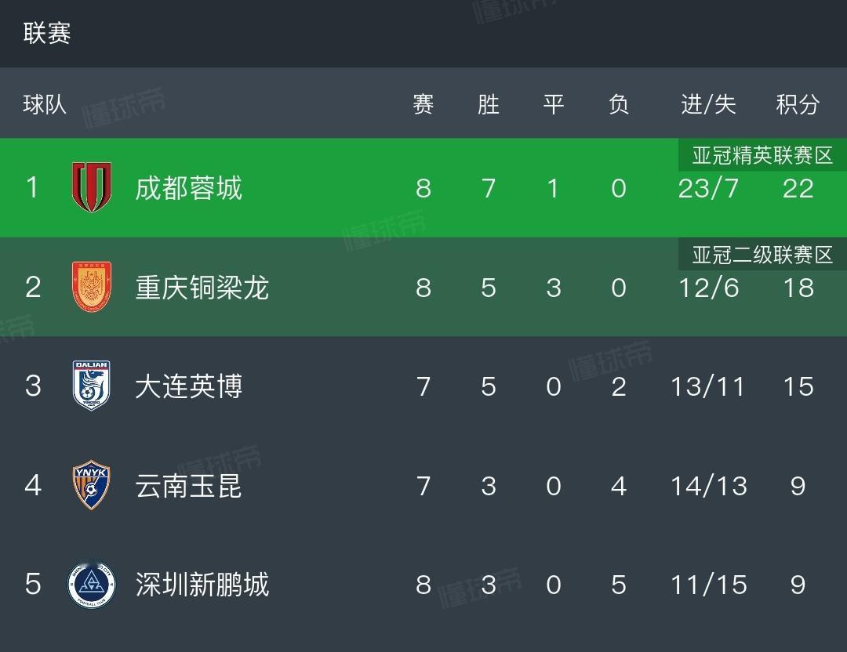Tap the 积分 column header

coord(798,103)
